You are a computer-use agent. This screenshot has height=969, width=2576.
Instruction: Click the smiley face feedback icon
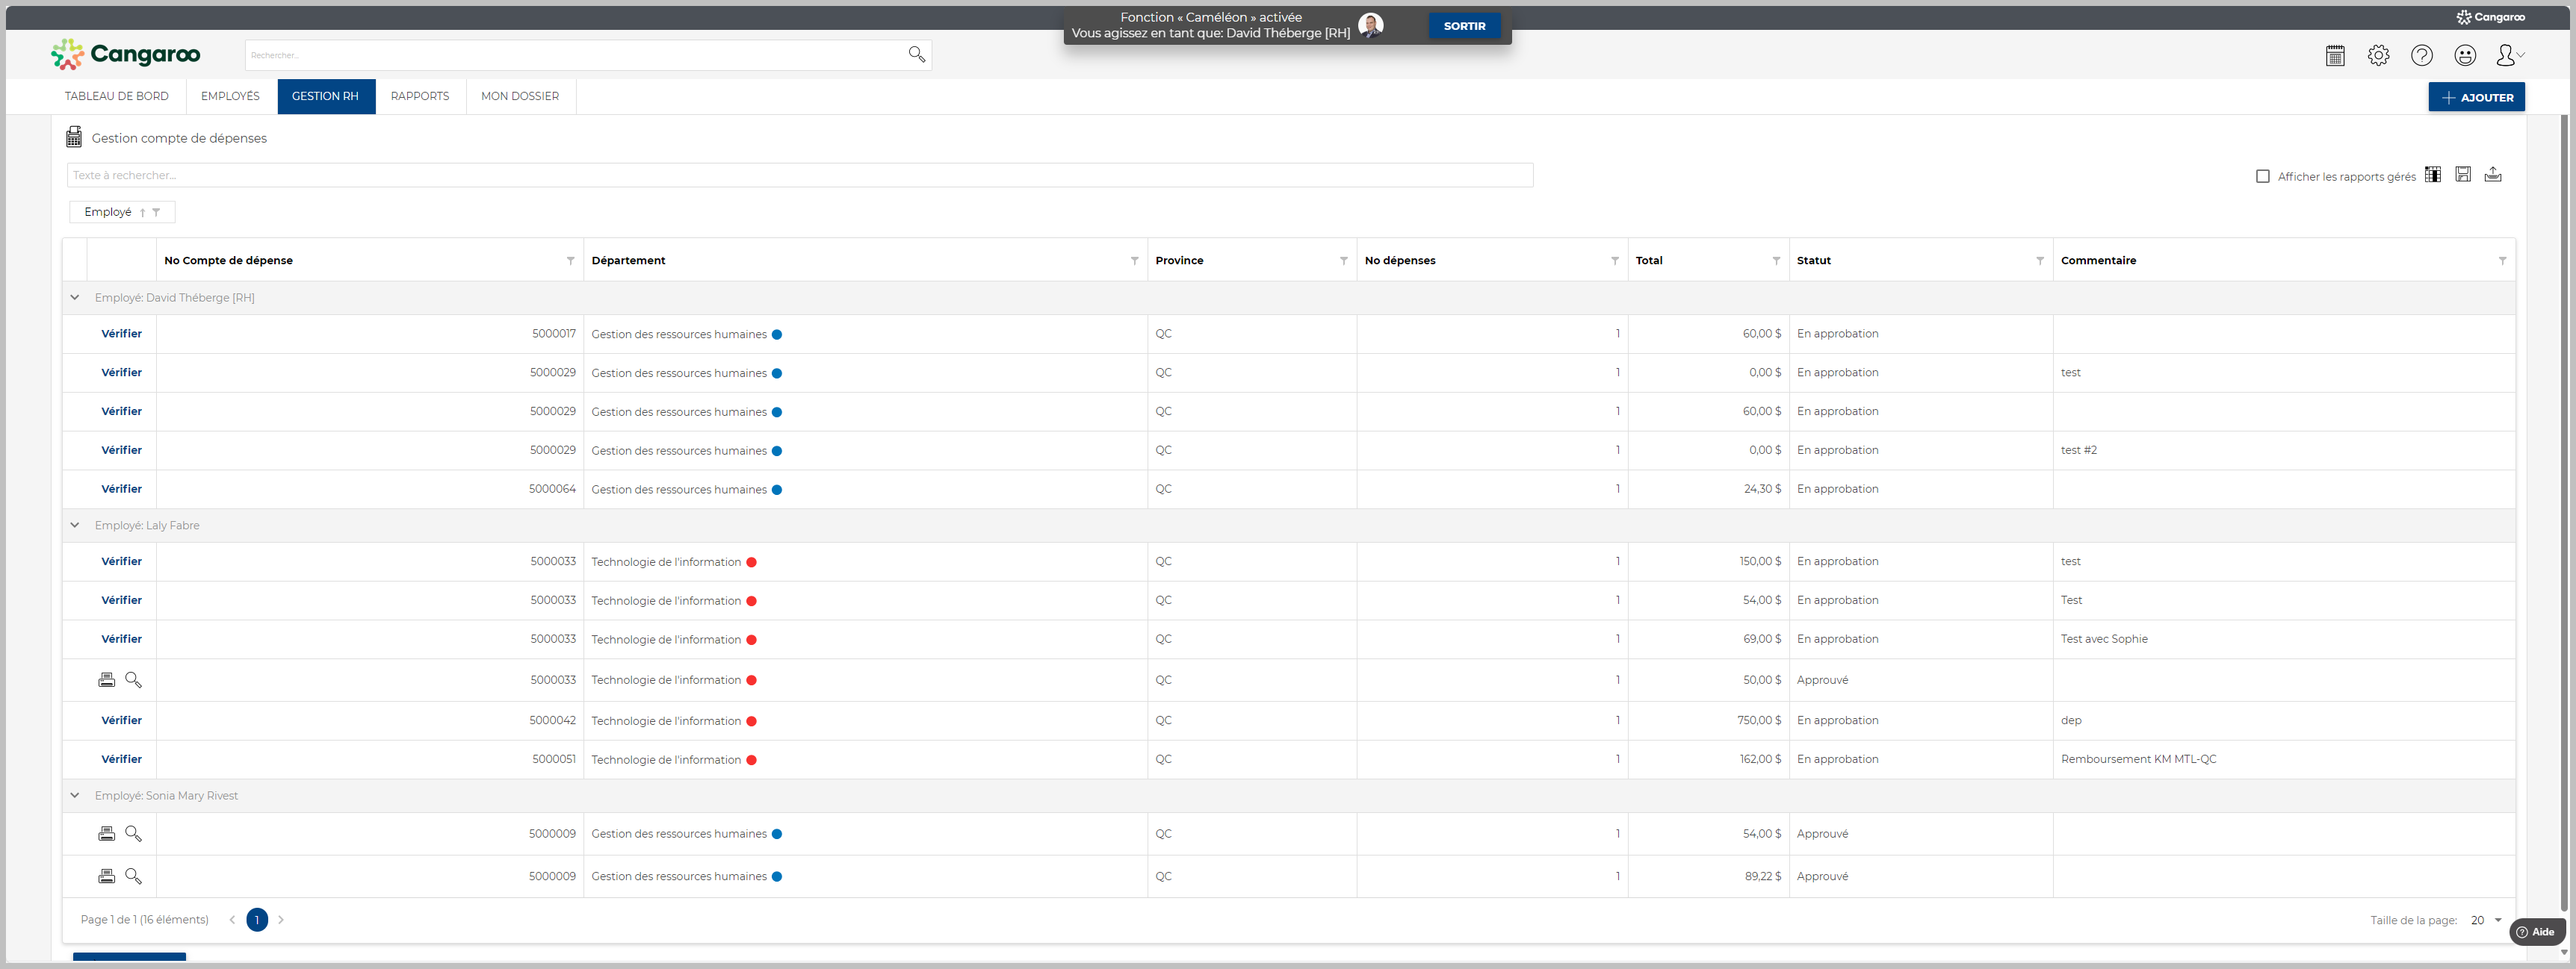(x=2465, y=56)
